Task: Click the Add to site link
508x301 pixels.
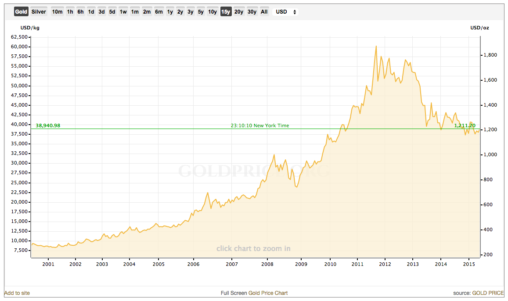Action: pyautogui.click(x=17, y=293)
